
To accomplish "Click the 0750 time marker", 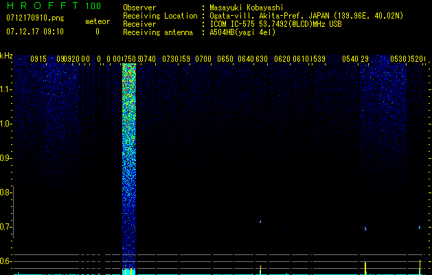I will (x=129, y=59).
